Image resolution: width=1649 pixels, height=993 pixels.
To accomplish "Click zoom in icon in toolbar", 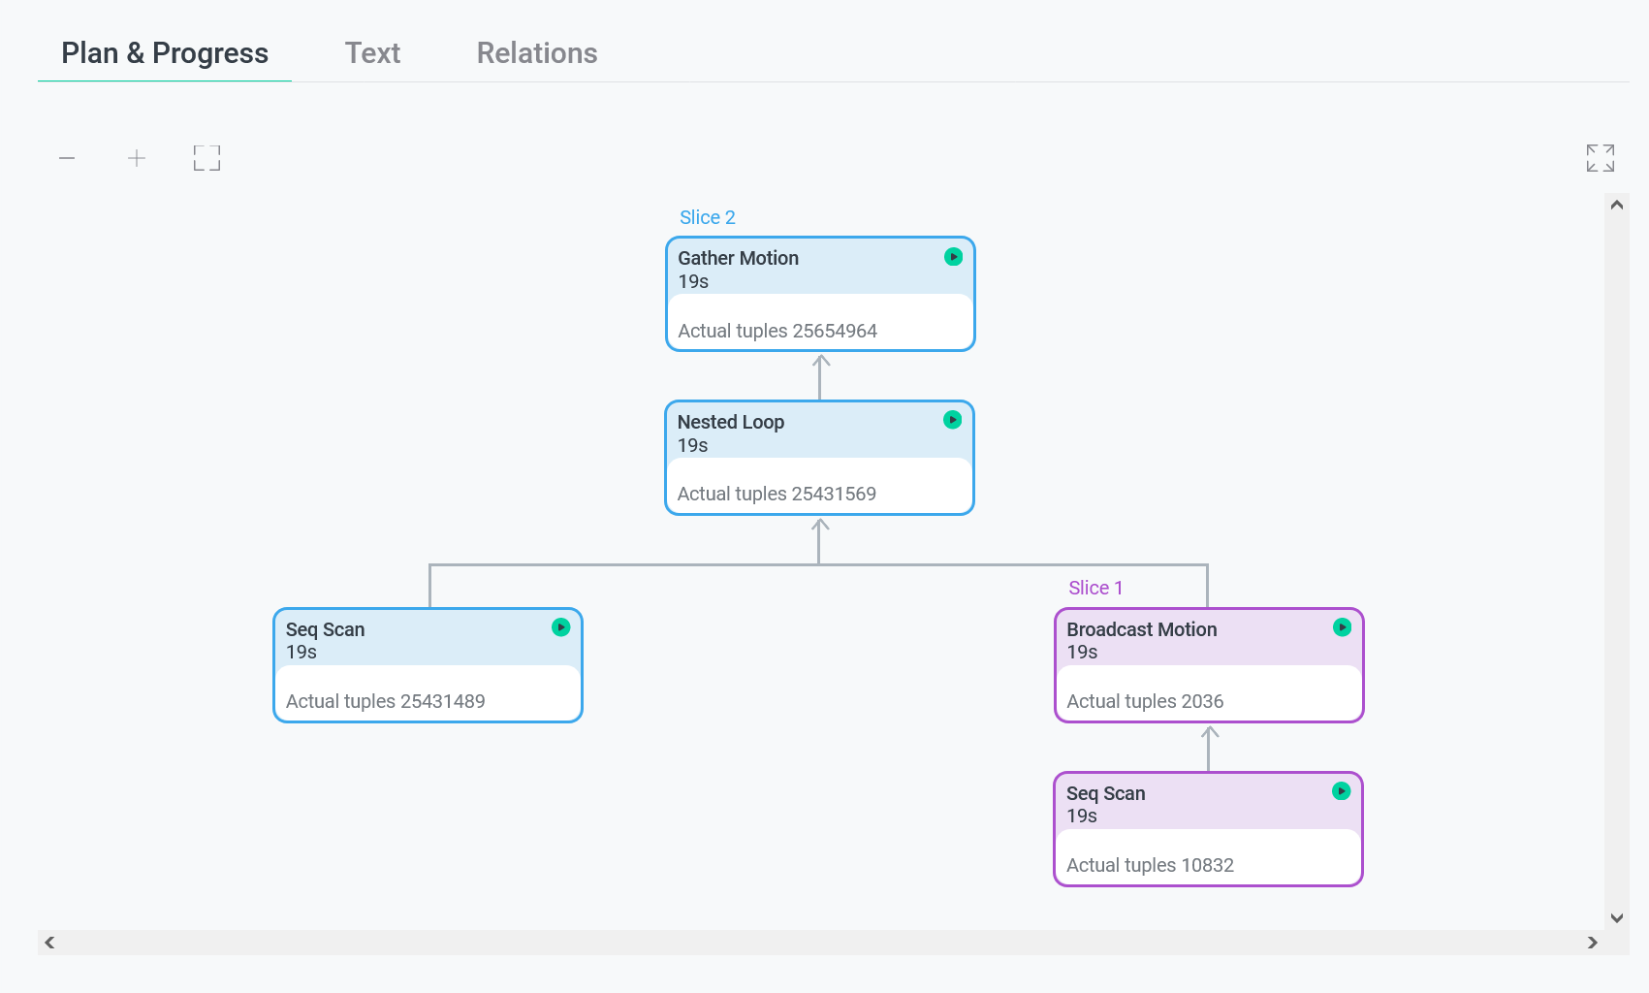I will pyautogui.click(x=137, y=158).
